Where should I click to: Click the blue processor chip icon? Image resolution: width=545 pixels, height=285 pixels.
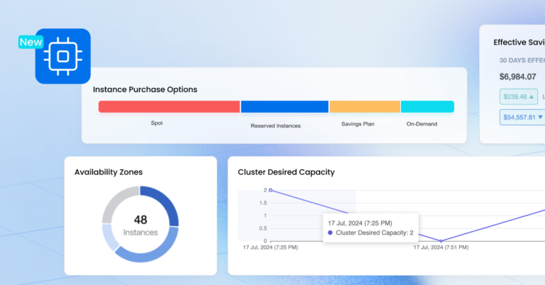(x=63, y=57)
